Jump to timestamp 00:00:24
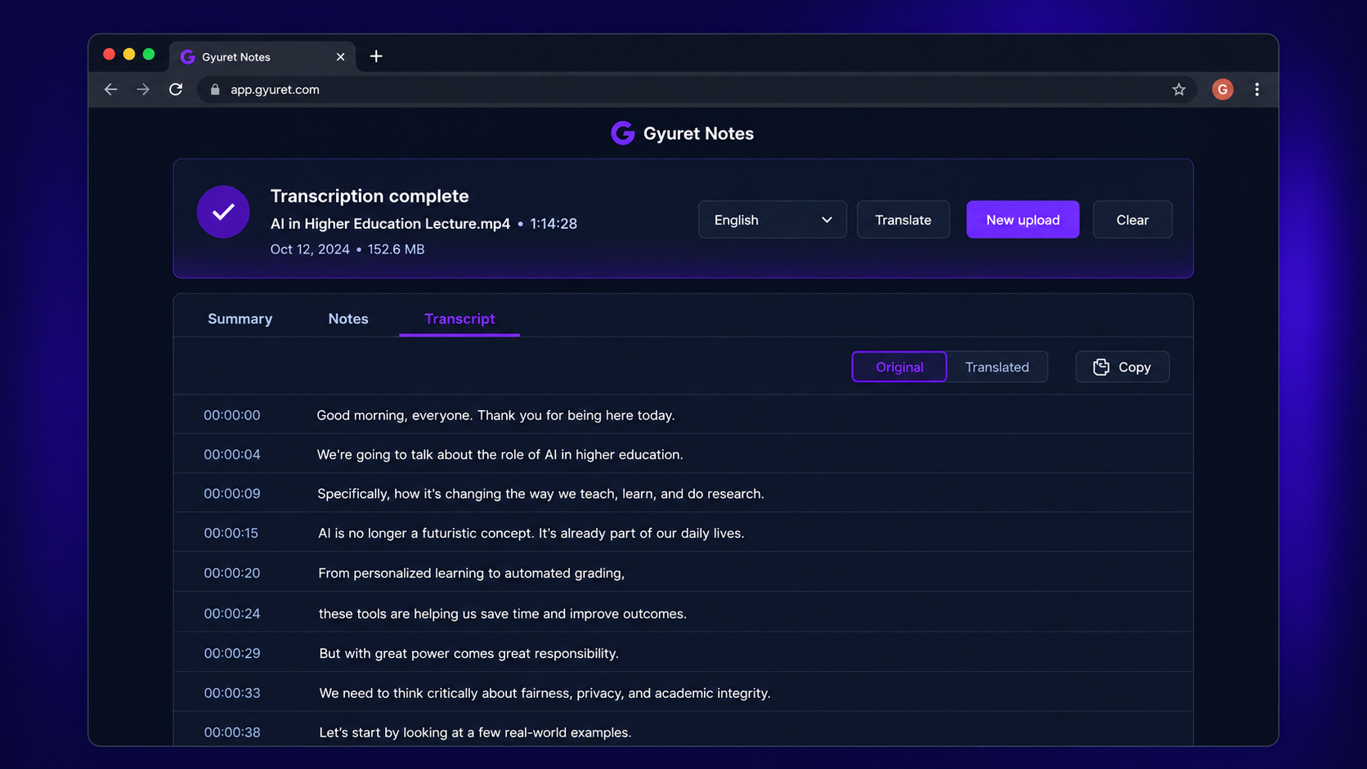This screenshot has height=769, width=1367. (232, 614)
